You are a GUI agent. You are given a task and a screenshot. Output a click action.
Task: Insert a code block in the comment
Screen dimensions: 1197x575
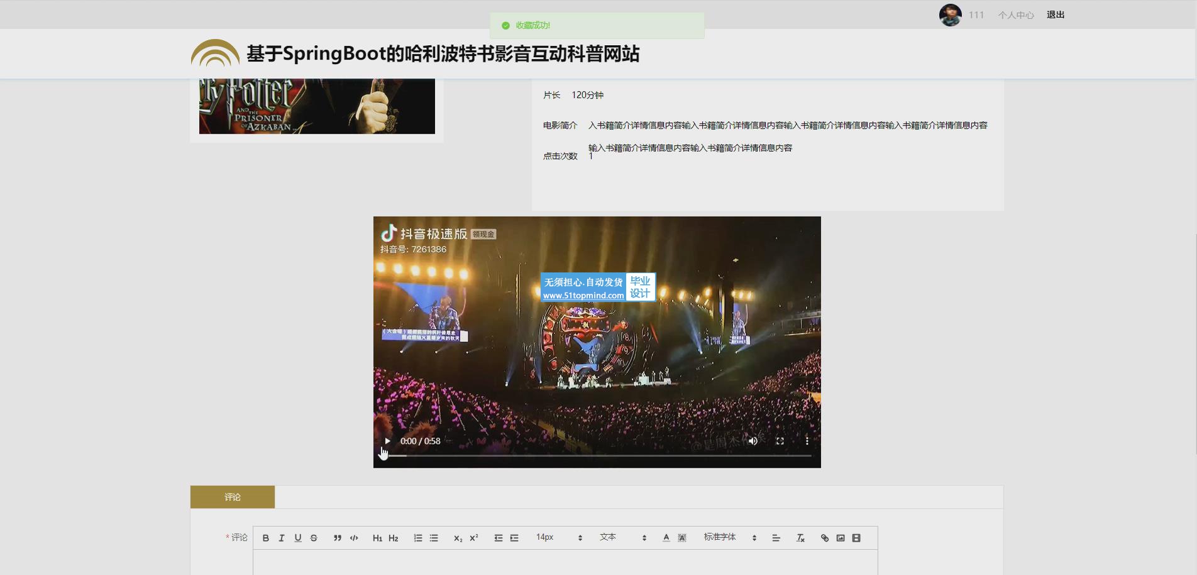point(354,538)
